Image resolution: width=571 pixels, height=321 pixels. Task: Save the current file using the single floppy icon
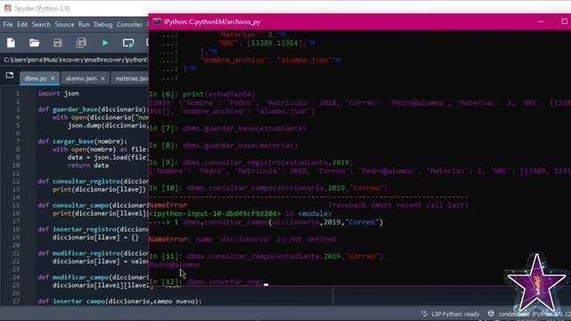(x=57, y=43)
